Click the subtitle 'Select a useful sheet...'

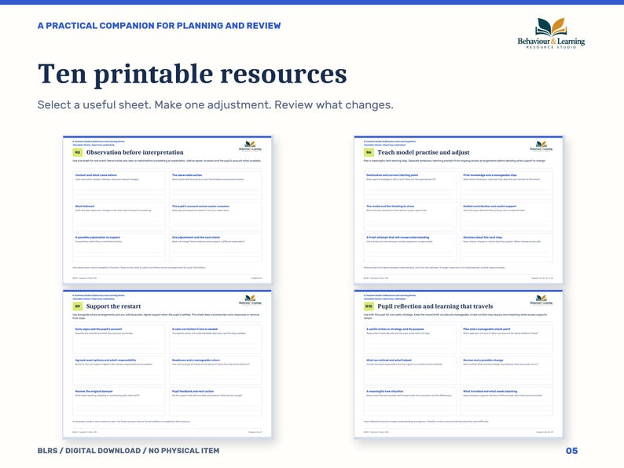point(215,105)
